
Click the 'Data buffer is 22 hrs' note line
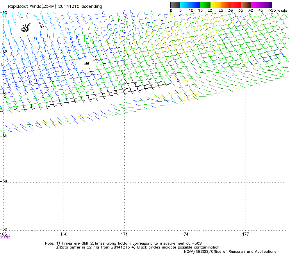[x=137, y=247]
